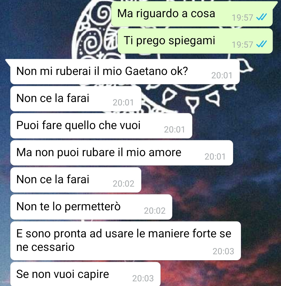
Task: Select the 'Non ce la farai' message at 20:02
Action: click(76, 180)
